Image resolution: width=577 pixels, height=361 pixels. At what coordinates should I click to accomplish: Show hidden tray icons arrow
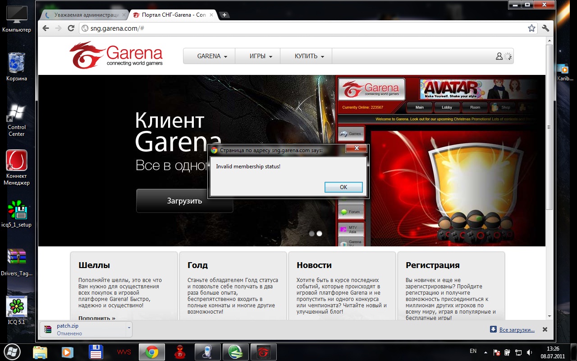[485, 352]
